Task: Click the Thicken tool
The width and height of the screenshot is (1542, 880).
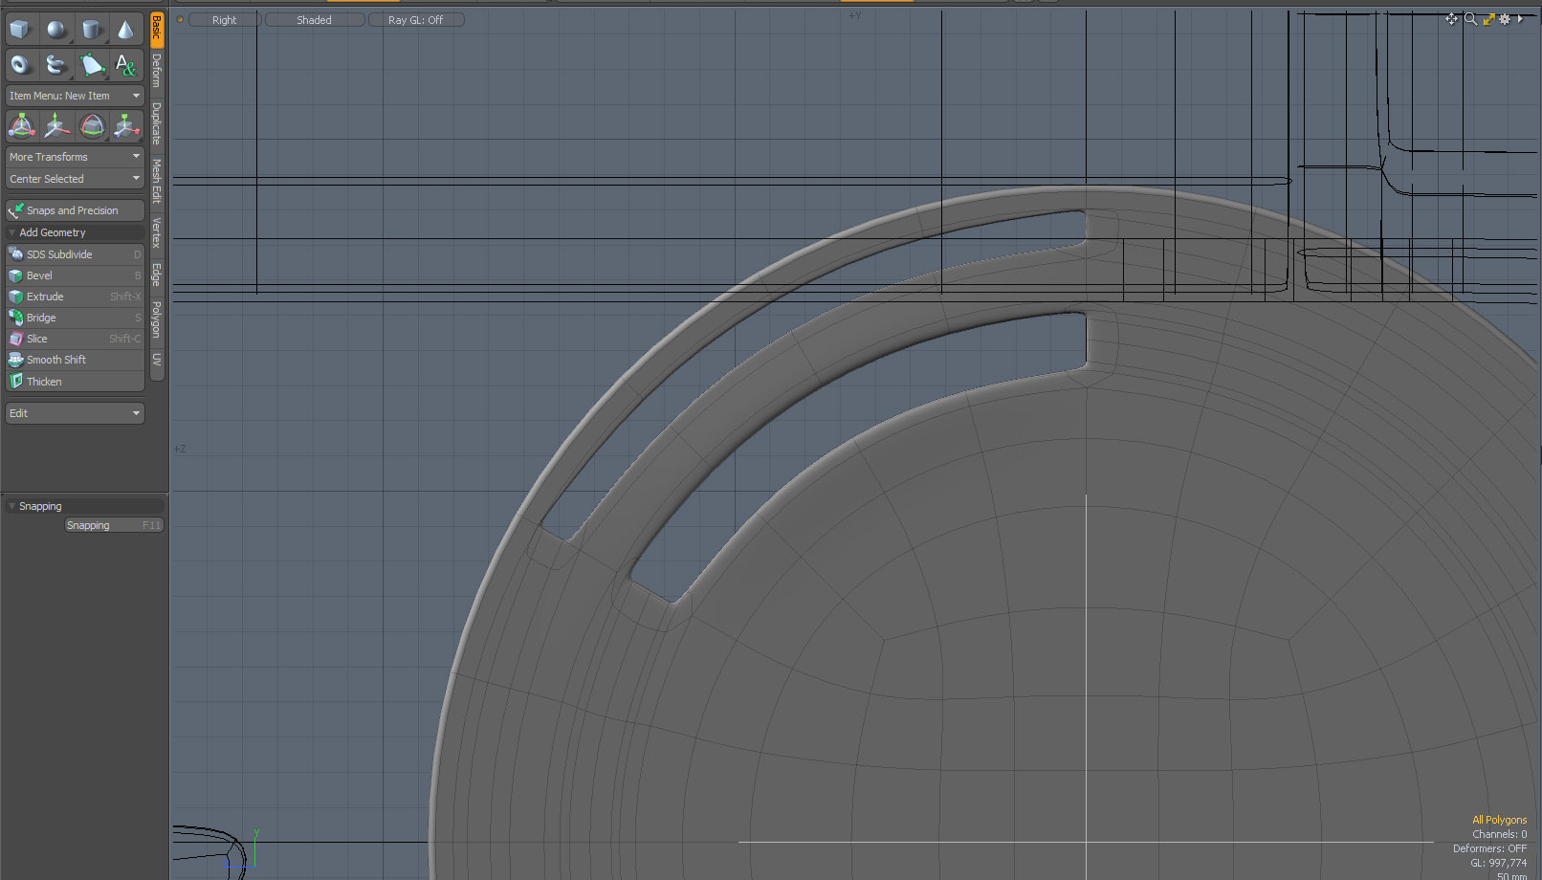Action: pyautogui.click(x=75, y=382)
